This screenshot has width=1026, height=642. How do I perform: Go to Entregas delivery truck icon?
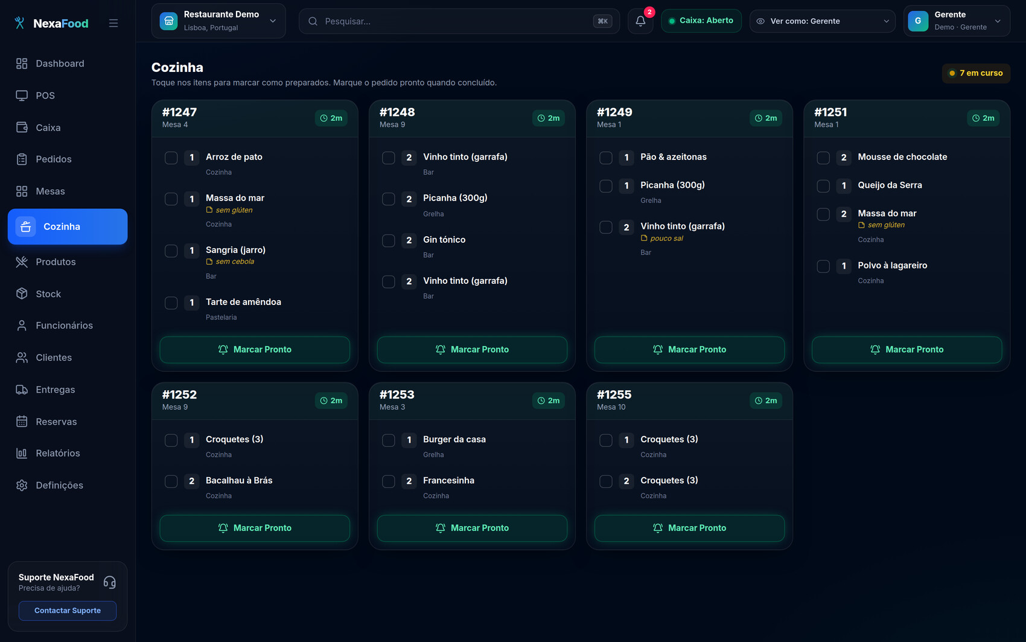click(22, 390)
